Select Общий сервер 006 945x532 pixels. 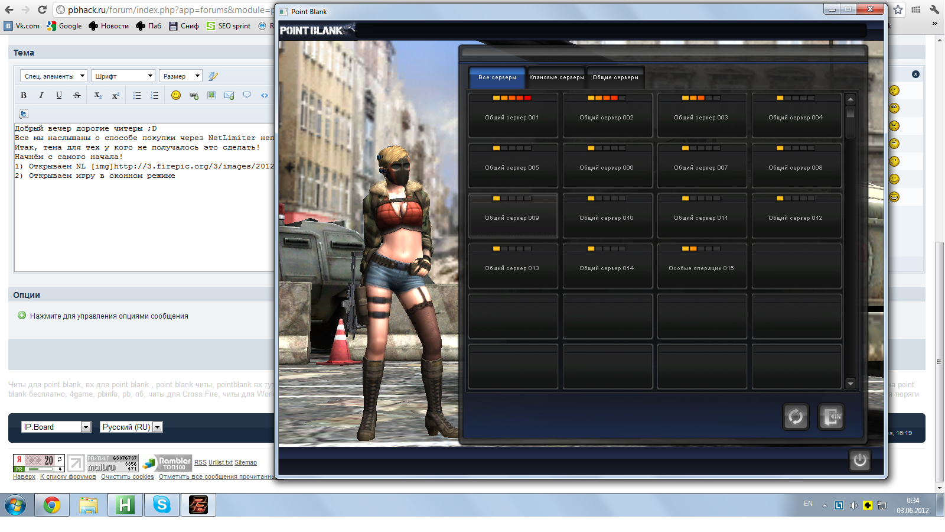607,166
